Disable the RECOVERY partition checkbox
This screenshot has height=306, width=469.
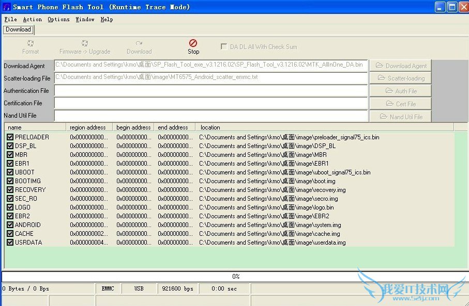[x=10, y=190]
